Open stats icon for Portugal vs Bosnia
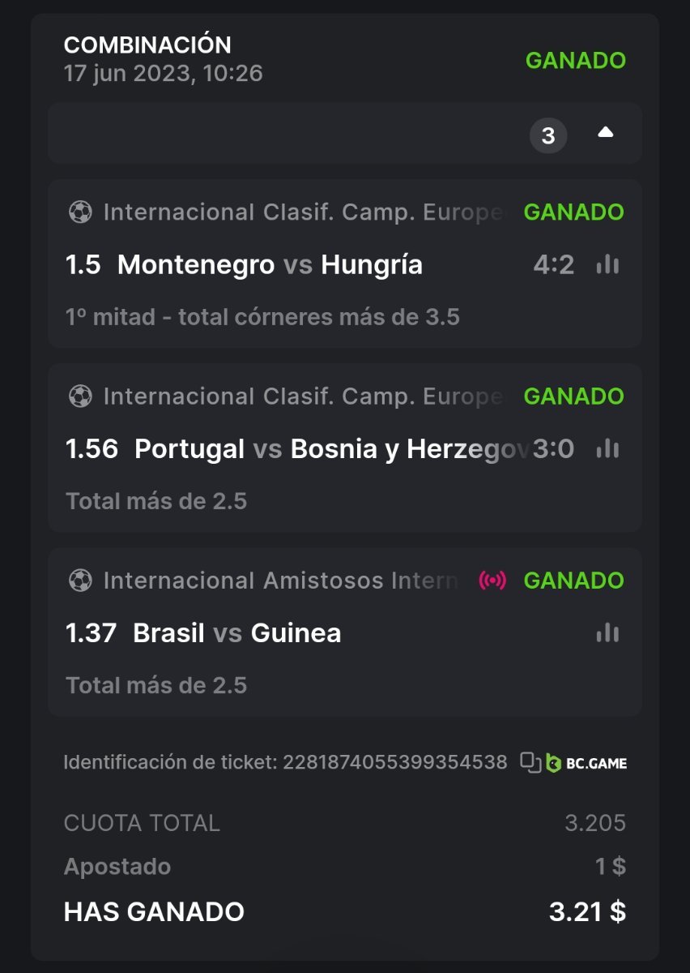Screen dimensions: 690x973 click(x=607, y=448)
